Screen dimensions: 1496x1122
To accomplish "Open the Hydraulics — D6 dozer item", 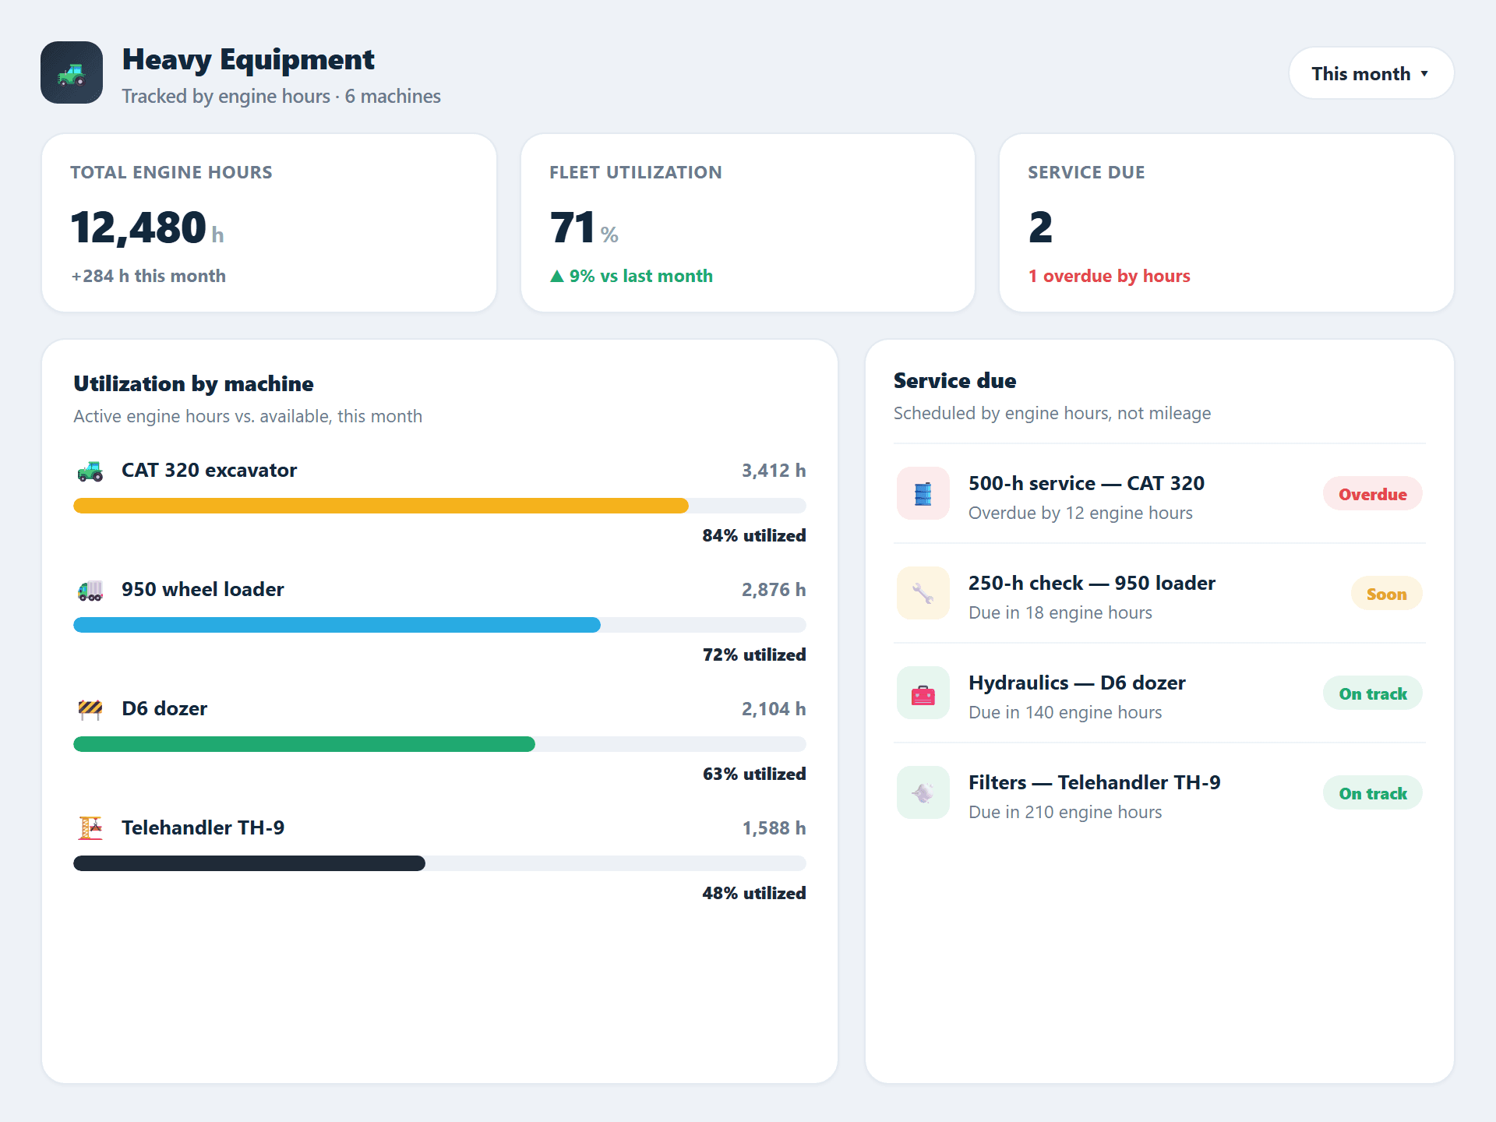I will click(x=1159, y=693).
